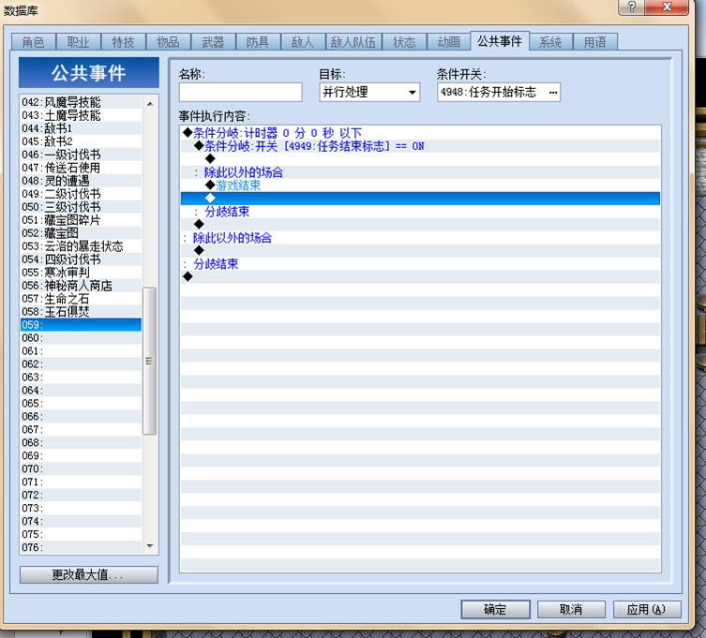This screenshot has width=706, height=638.
Task: Go to the 防具 tab
Action: point(258,42)
